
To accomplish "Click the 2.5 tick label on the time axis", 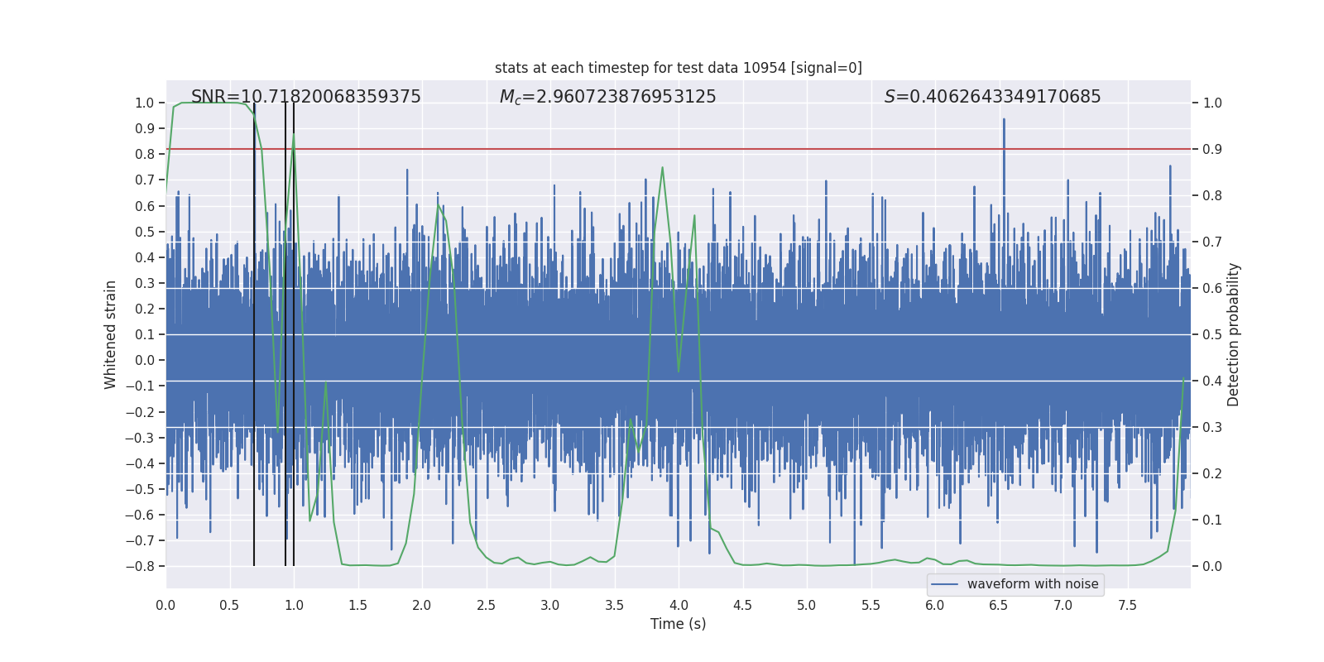I will pos(486,605).
